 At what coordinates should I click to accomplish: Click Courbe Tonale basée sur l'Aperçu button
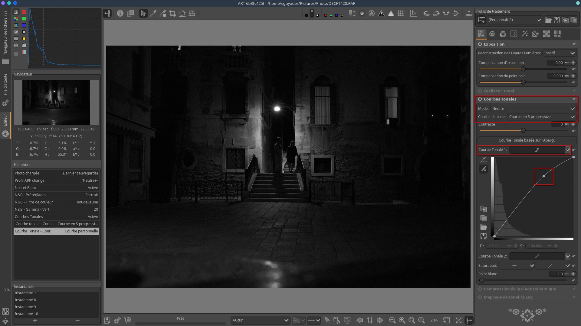pos(527,140)
